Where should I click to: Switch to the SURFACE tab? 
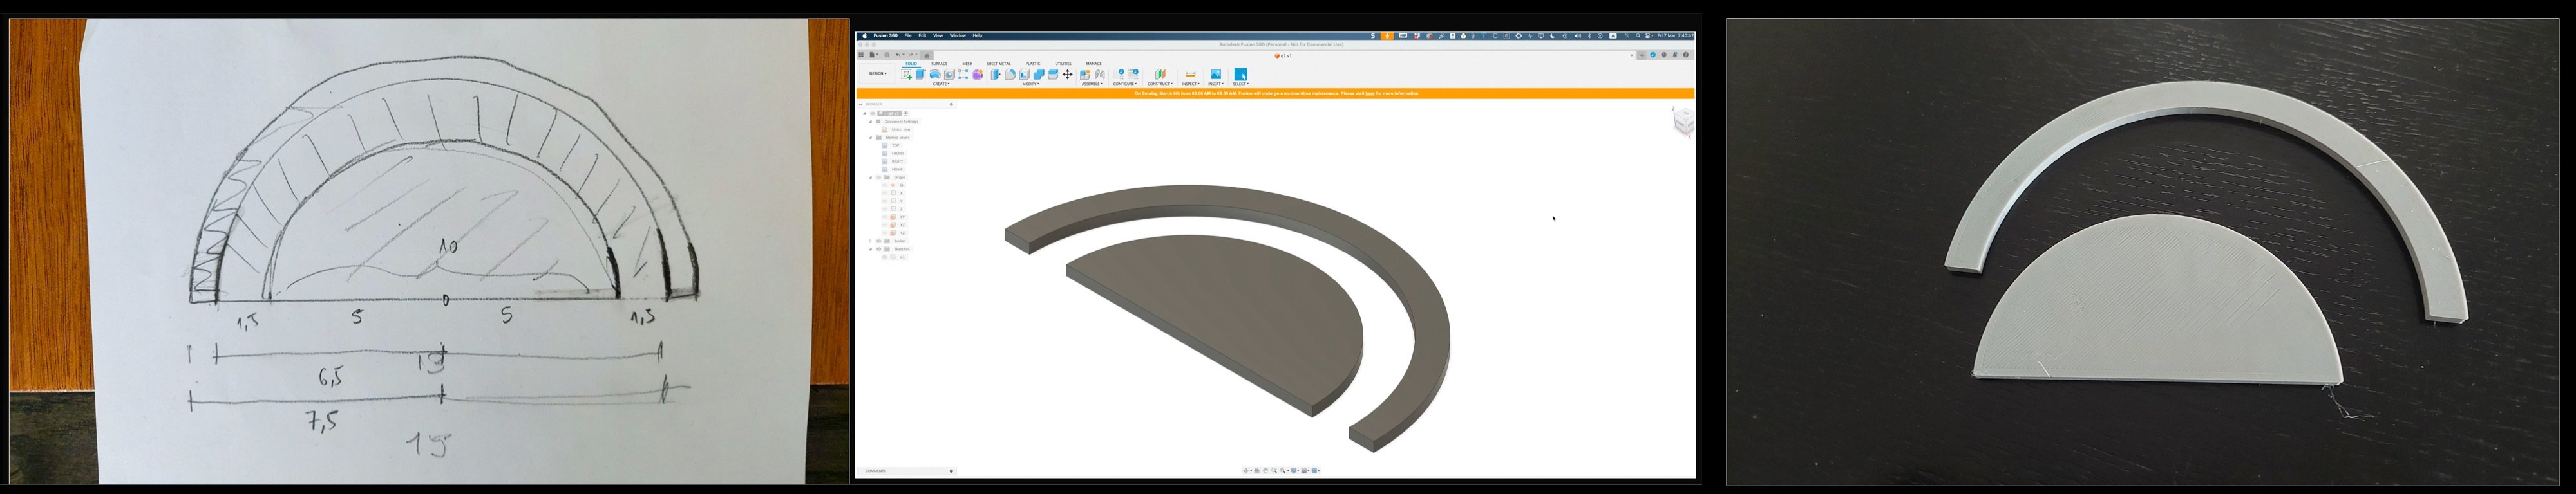(939, 63)
